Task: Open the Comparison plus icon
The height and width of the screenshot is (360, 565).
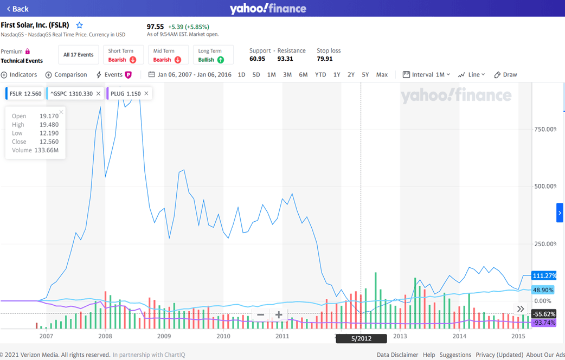Action: tap(49, 75)
